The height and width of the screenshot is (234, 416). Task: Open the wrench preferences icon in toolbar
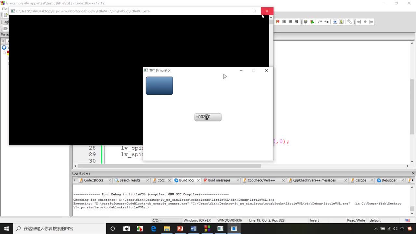349,22
